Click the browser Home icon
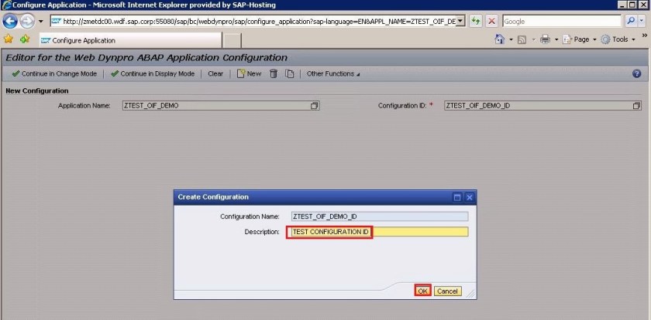Viewport: 651px width, 320px height. tap(500, 39)
